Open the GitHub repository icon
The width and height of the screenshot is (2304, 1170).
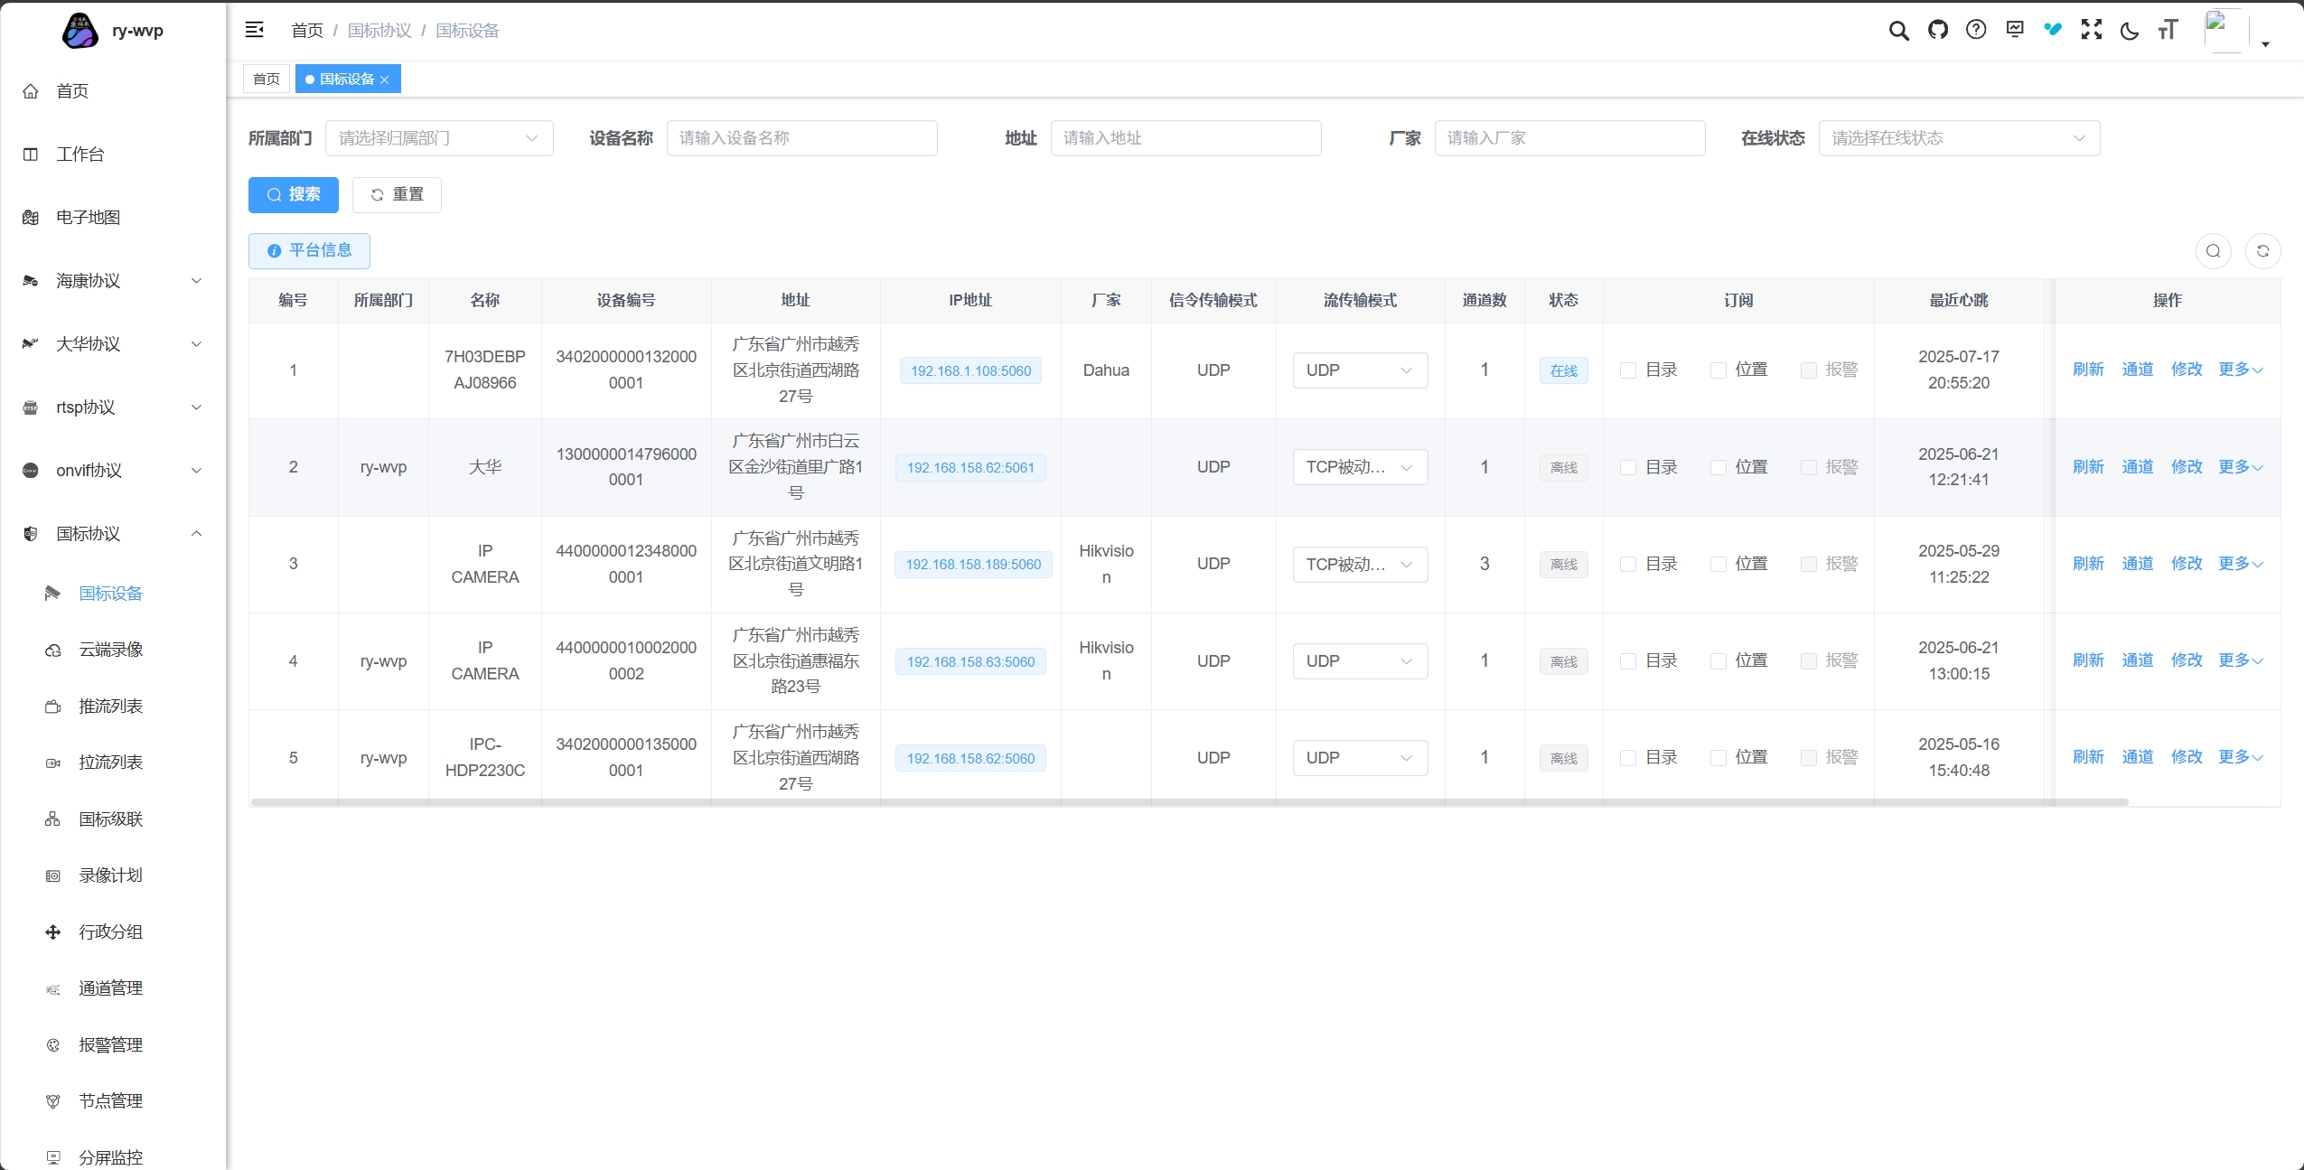pos(1937,31)
